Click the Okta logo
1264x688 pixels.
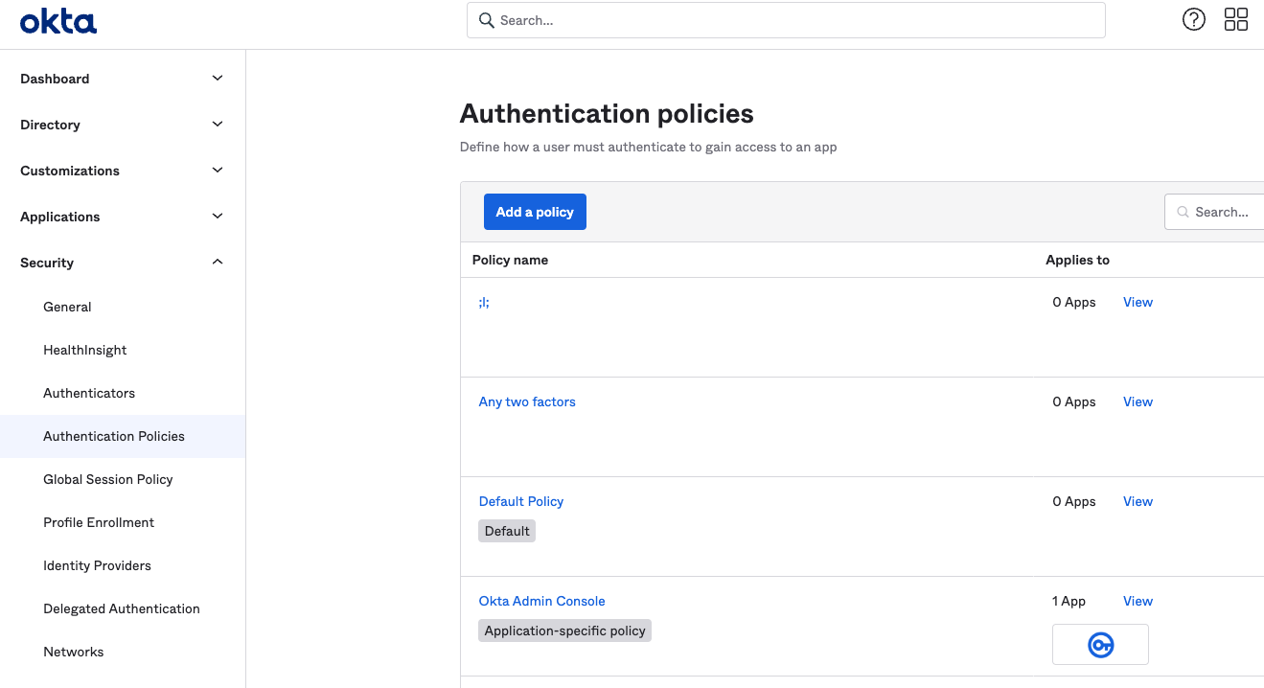point(57,20)
